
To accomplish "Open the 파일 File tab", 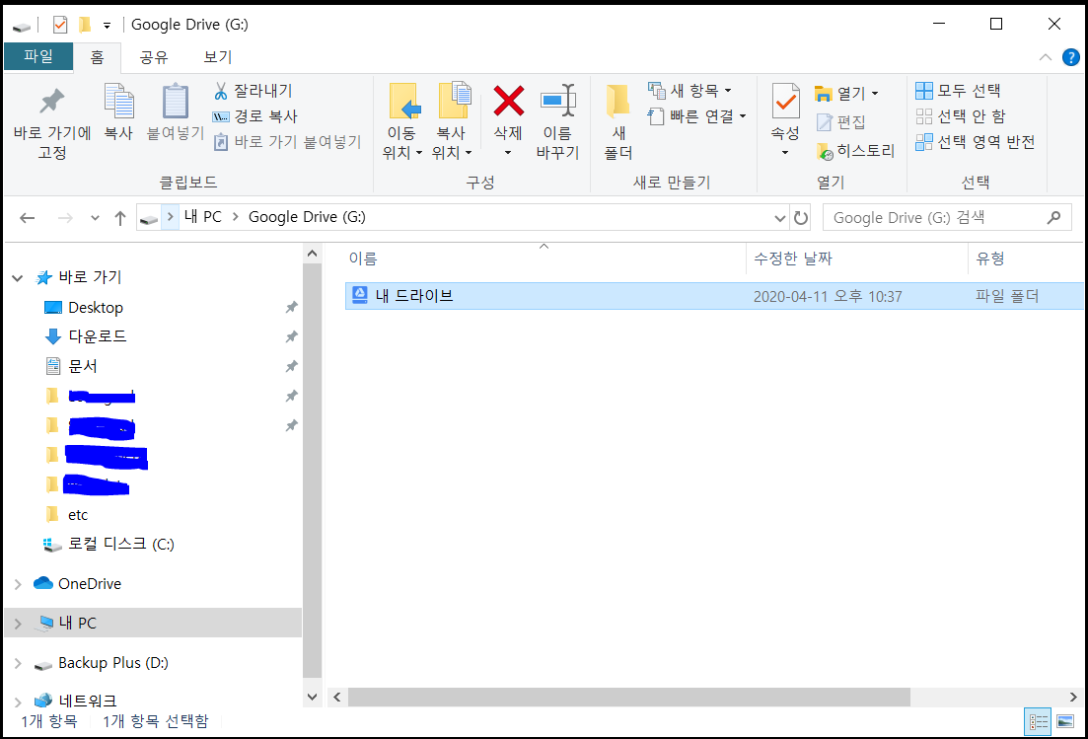I will (38, 56).
